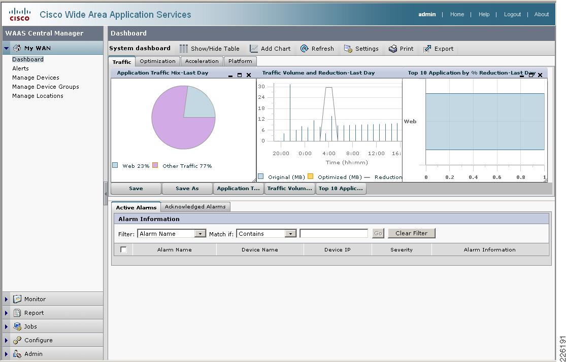The height and width of the screenshot is (362, 566).
Task: Switch to the Platform tab
Action: point(241,61)
